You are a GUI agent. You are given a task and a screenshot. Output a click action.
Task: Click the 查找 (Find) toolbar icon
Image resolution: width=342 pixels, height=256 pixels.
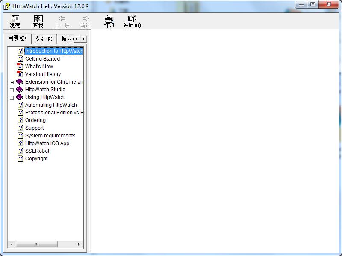pos(38,20)
